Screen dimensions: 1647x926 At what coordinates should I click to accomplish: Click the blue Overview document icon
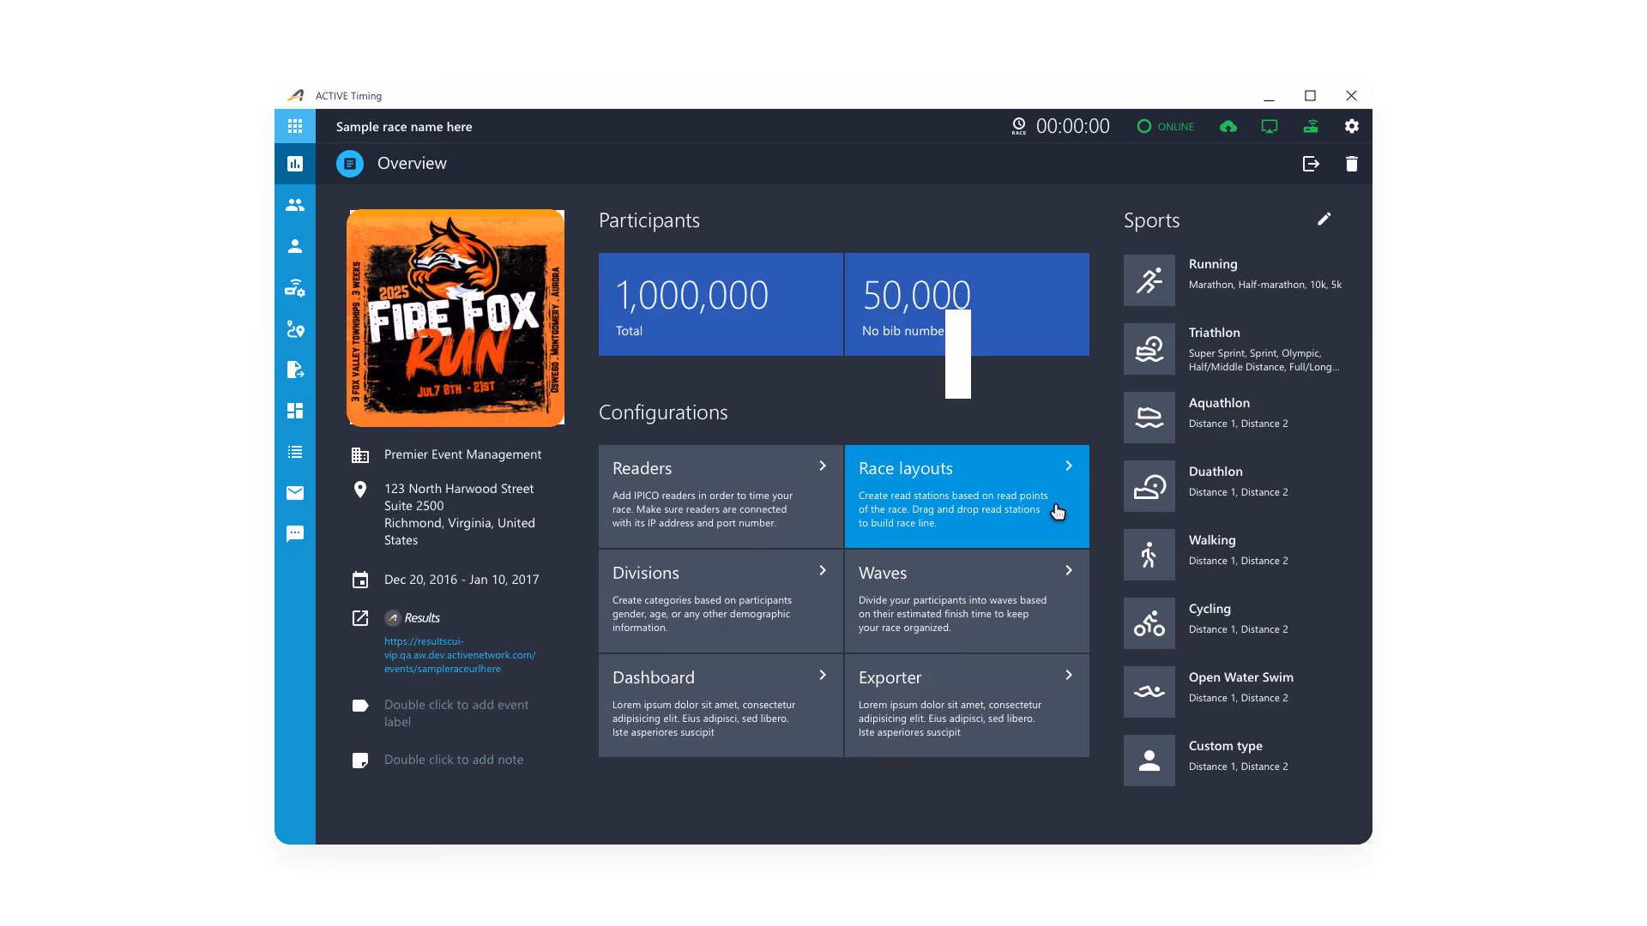point(350,164)
